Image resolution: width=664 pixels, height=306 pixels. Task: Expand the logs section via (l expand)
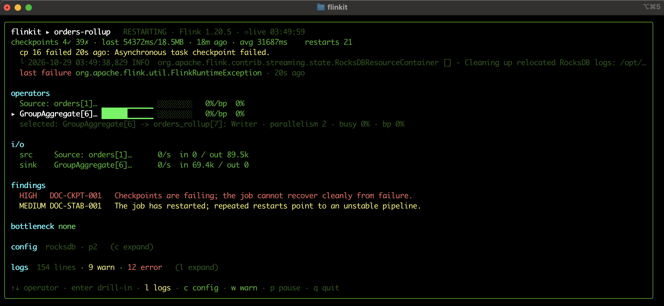pos(197,267)
